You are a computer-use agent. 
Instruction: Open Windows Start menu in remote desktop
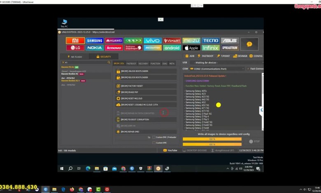point(62,168)
